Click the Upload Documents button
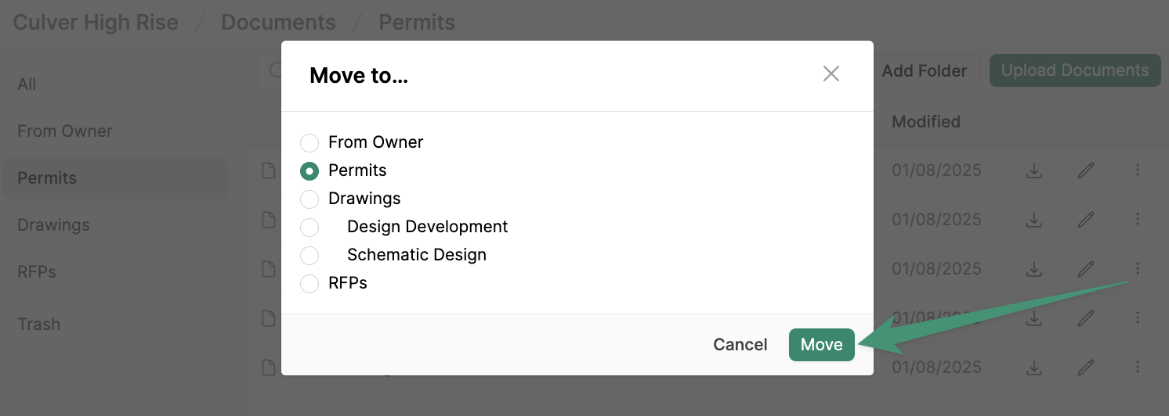 [1075, 70]
